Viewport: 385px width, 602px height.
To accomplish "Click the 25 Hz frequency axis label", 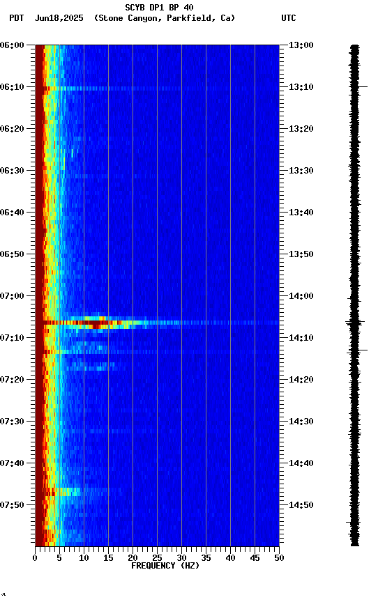I will coord(157,558).
